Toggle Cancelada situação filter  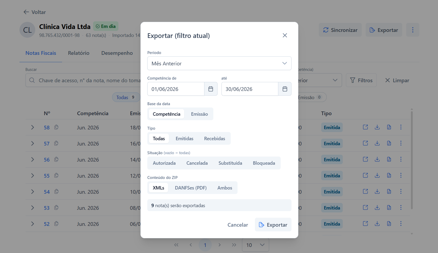coord(197,163)
